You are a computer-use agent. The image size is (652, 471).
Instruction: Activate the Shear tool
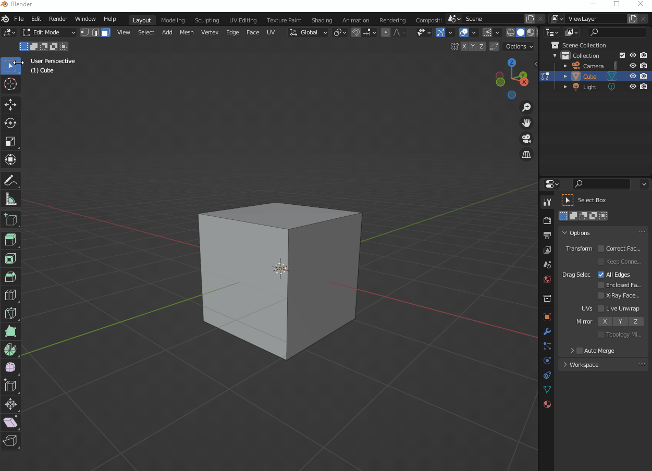click(10, 423)
